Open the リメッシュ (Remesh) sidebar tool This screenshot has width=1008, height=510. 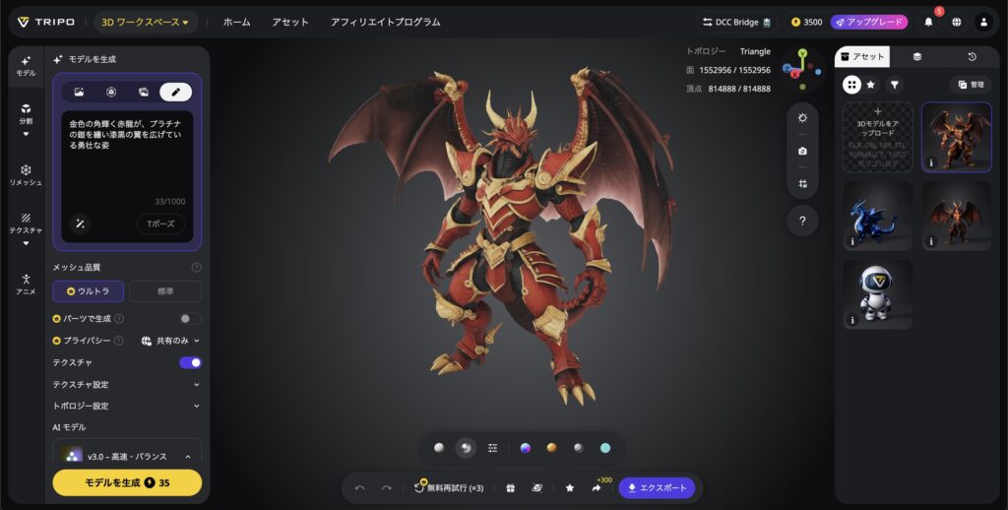pos(25,175)
